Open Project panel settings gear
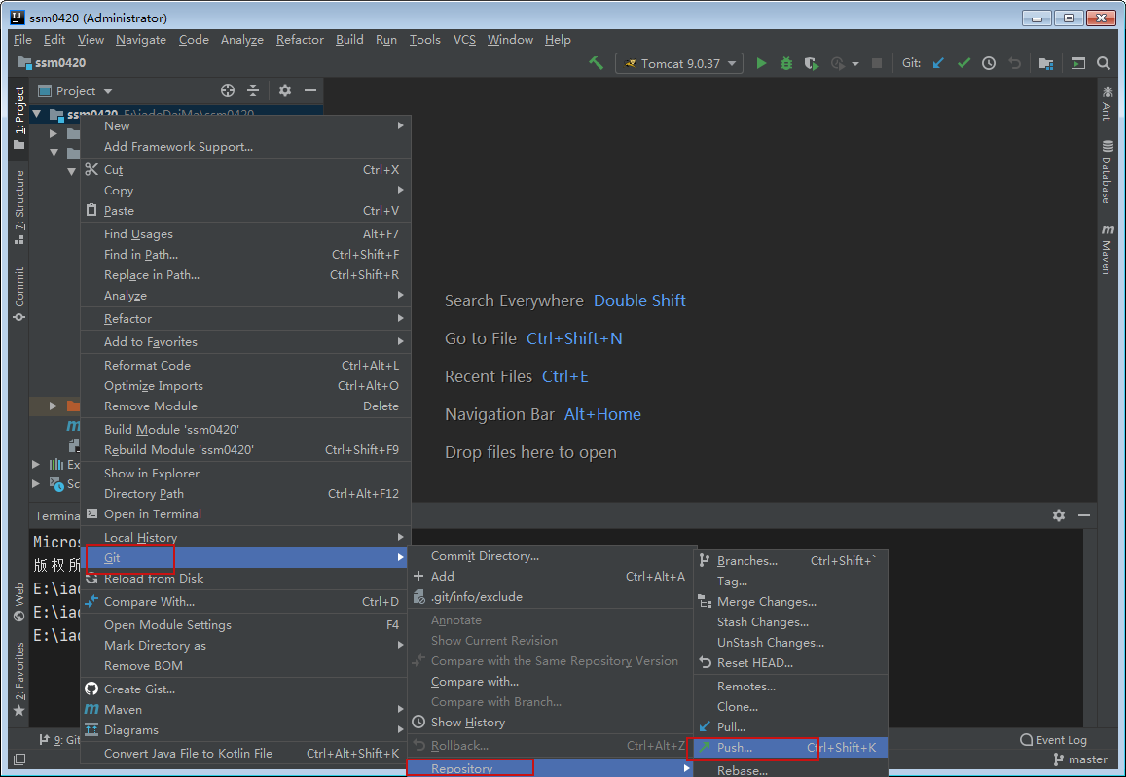Screen dimensions: 1126x777 [x=285, y=90]
